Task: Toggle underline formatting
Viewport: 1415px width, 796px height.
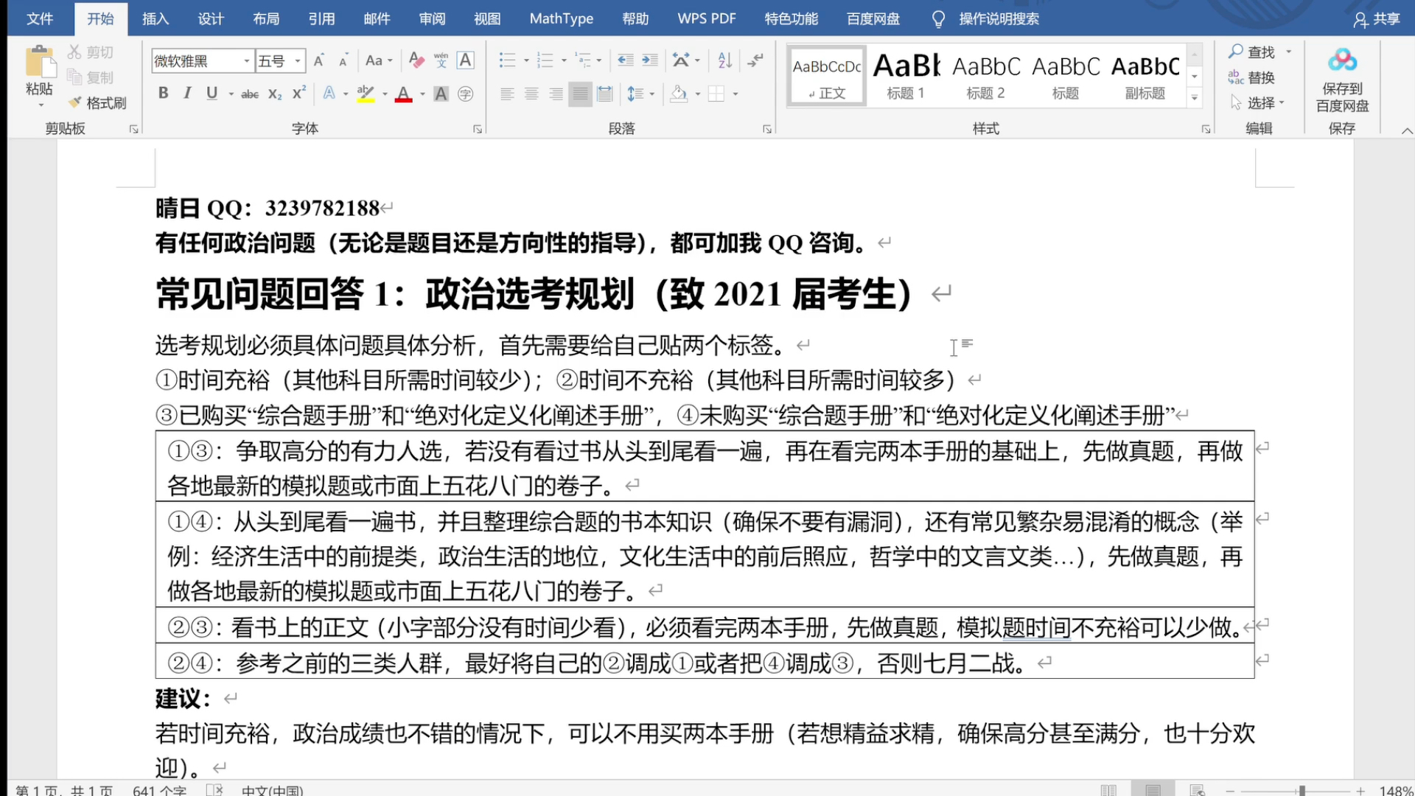Action: 212,94
